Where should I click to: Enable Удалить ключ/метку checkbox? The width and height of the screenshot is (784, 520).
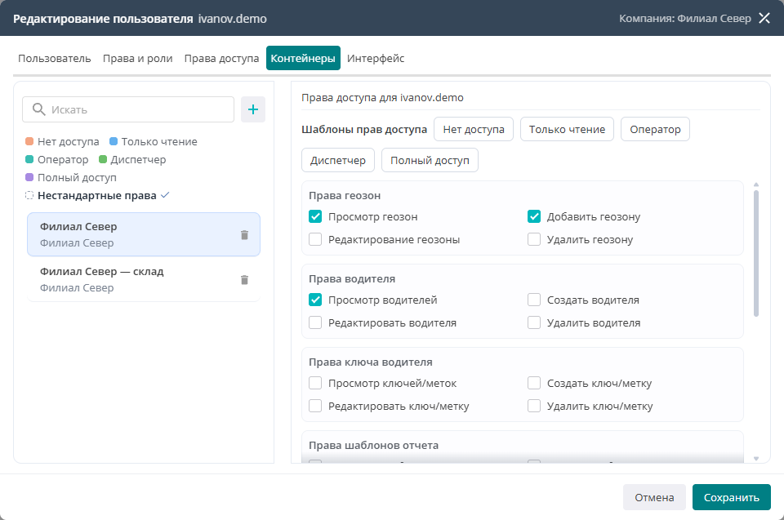click(x=534, y=406)
